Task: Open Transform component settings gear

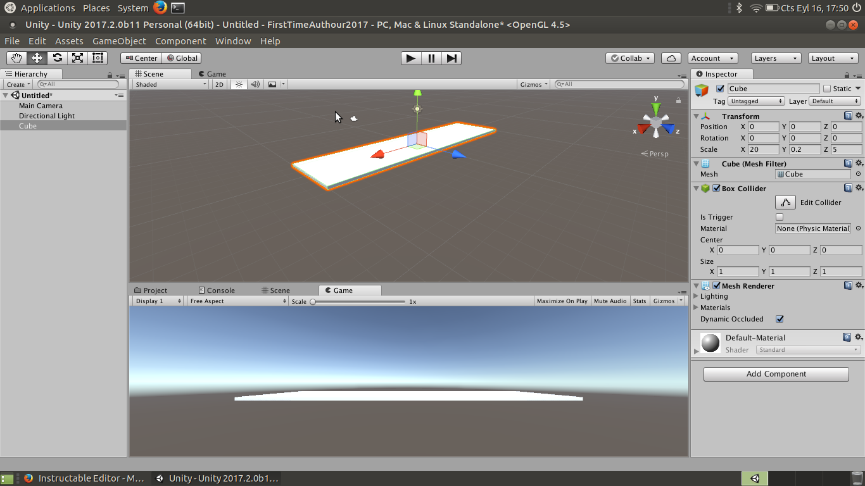Action: point(859,116)
